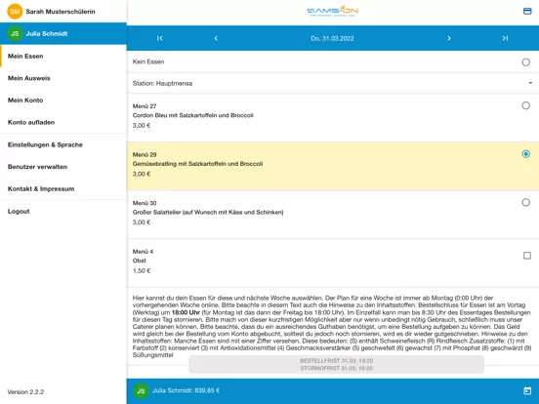539x404 pixels.
Task: Go to previous day chevron
Action: coord(216,38)
